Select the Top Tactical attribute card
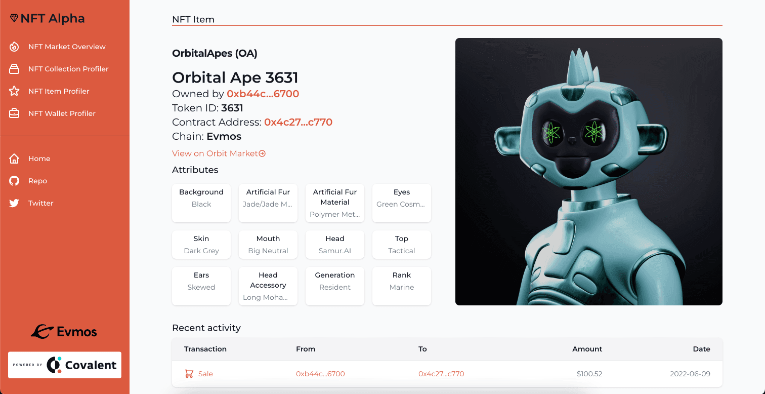 (402, 245)
